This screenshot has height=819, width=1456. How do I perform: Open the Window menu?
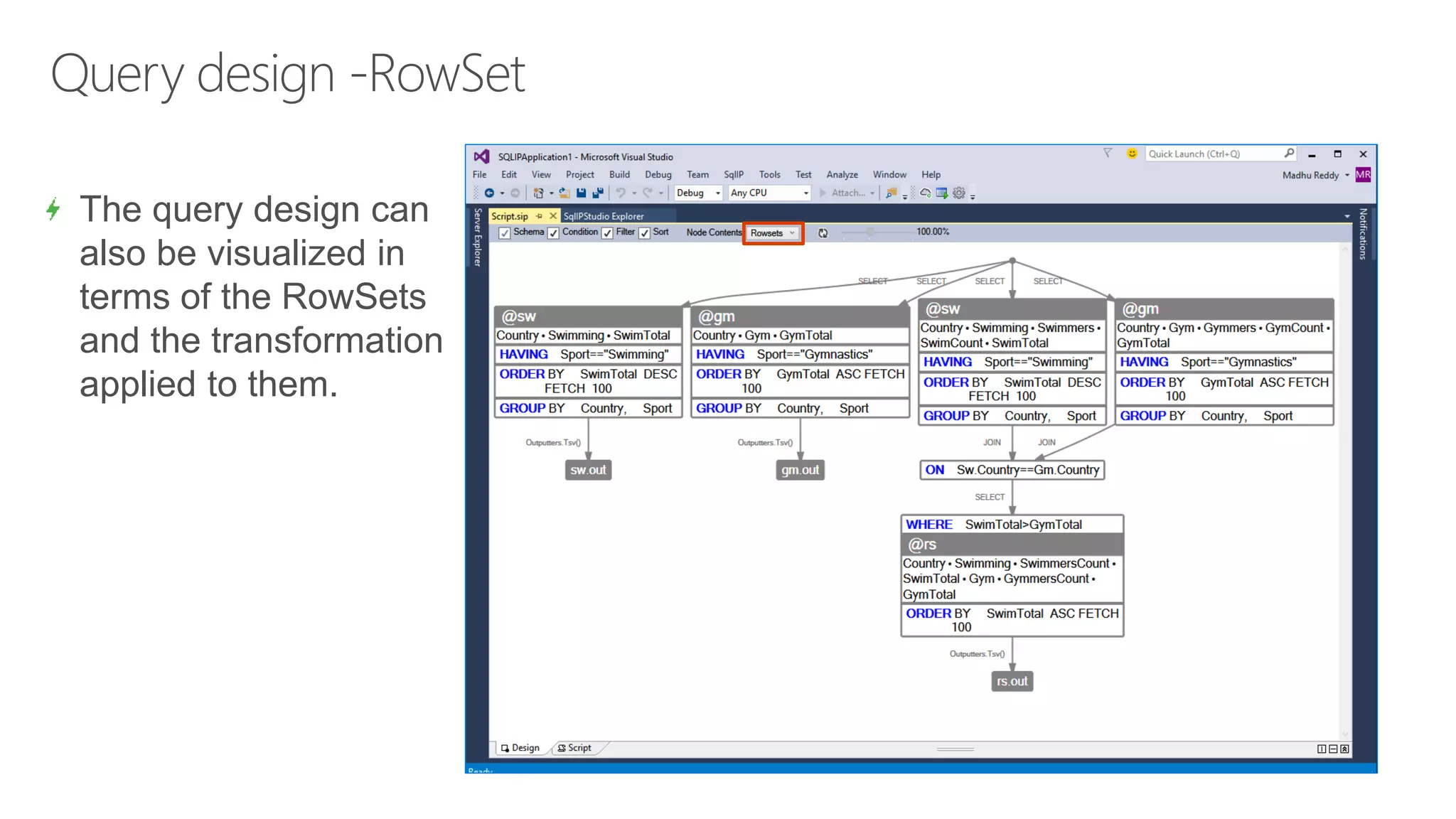click(x=889, y=174)
